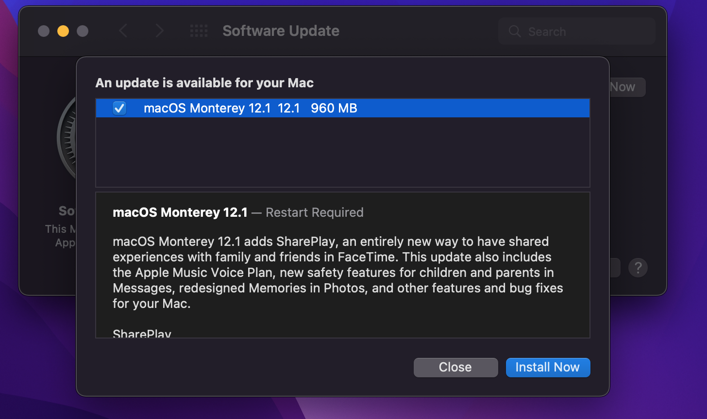Screen dimensions: 707x419
Task: Close the update details dialog
Action: coord(455,368)
